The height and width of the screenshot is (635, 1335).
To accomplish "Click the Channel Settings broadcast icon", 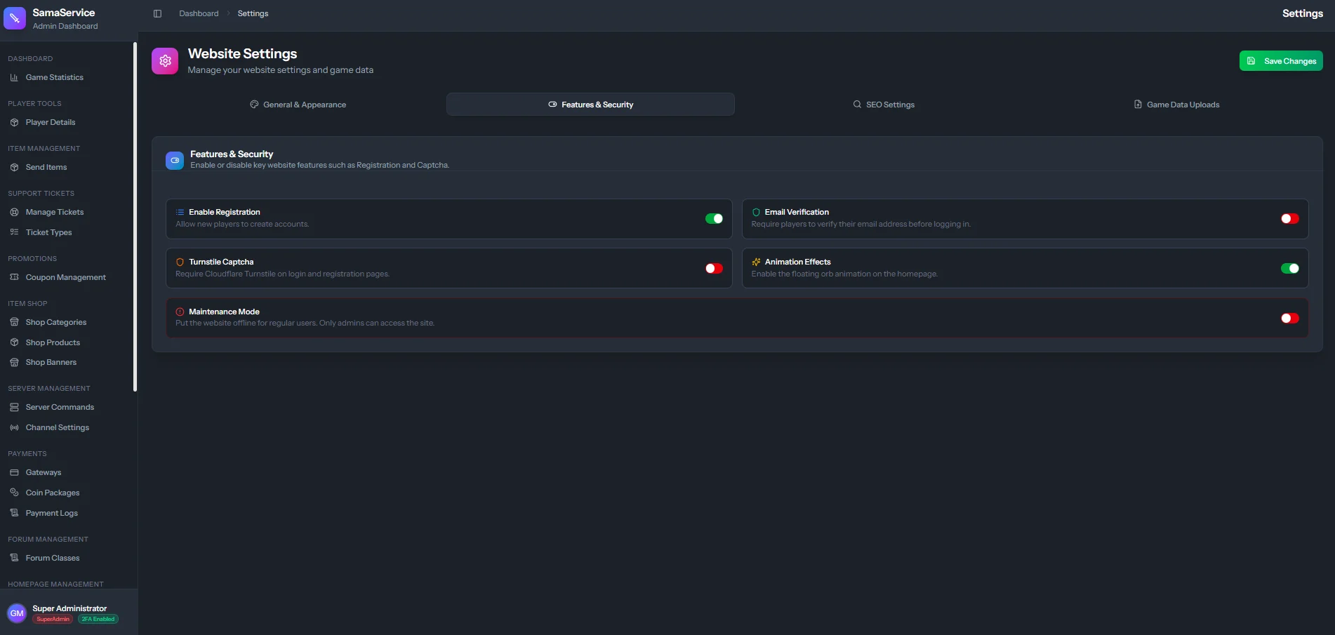I will point(14,427).
